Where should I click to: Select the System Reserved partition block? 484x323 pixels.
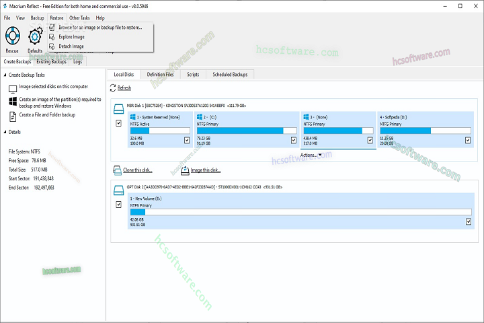coord(160,129)
